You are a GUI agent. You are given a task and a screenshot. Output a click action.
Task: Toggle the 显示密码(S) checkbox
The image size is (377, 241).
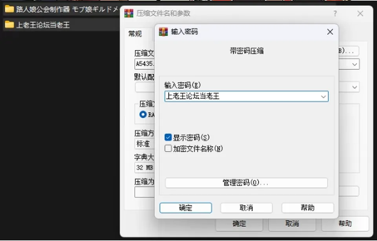click(168, 137)
